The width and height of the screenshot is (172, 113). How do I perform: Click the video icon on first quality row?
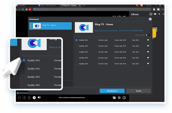[x=148, y=40]
